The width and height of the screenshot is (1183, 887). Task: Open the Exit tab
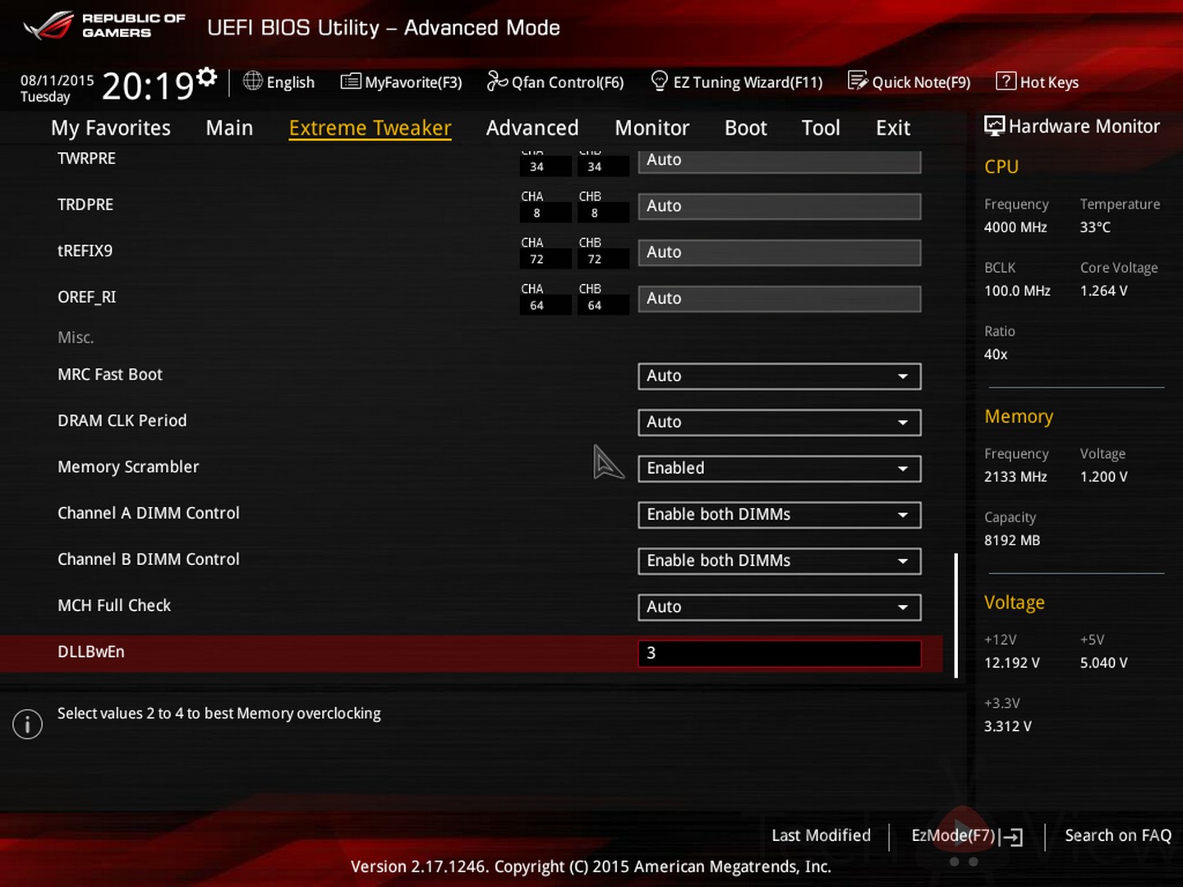click(x=893, y=128)
